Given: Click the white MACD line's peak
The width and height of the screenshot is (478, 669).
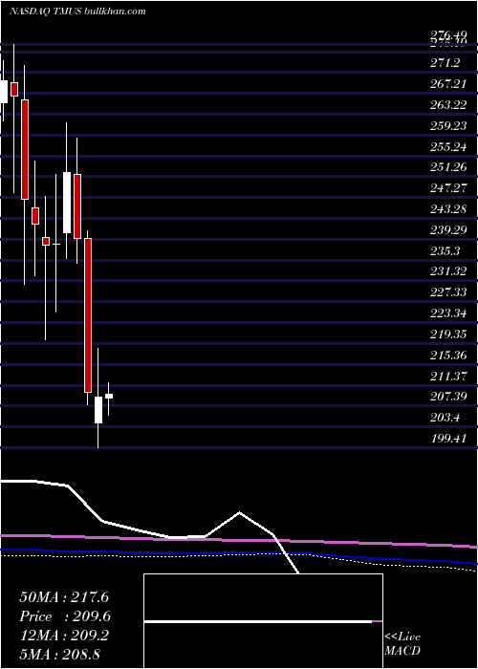Looking at the screenshot, I should click(x=239, y=512).
